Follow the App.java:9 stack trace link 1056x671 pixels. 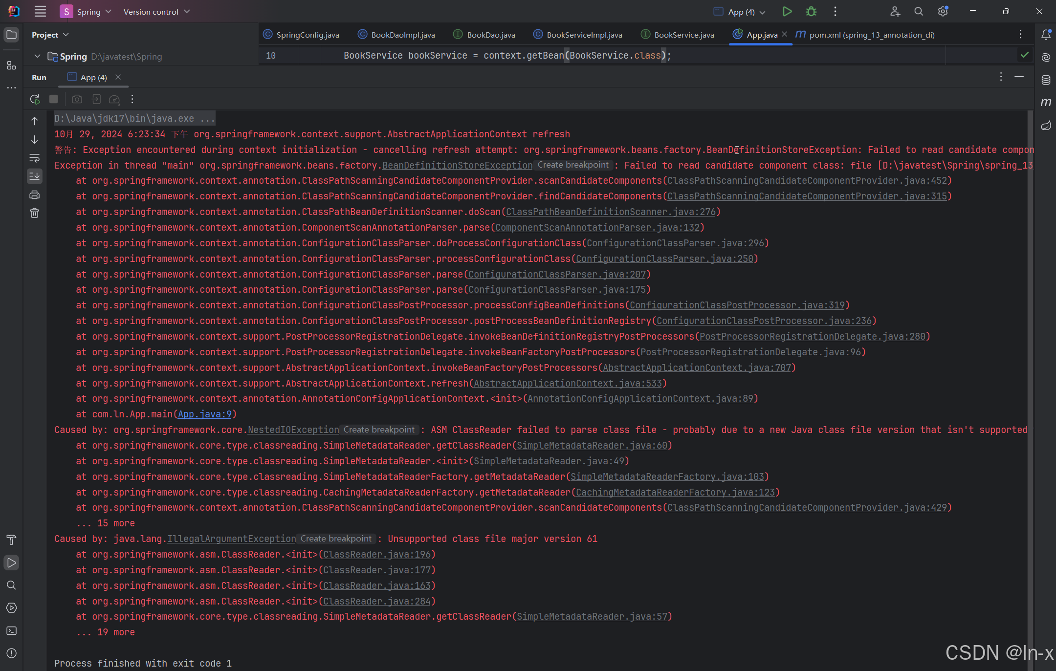[x=205, y=414]
